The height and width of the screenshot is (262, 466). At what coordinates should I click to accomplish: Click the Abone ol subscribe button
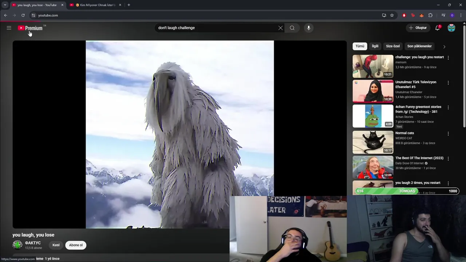(76, 245)
